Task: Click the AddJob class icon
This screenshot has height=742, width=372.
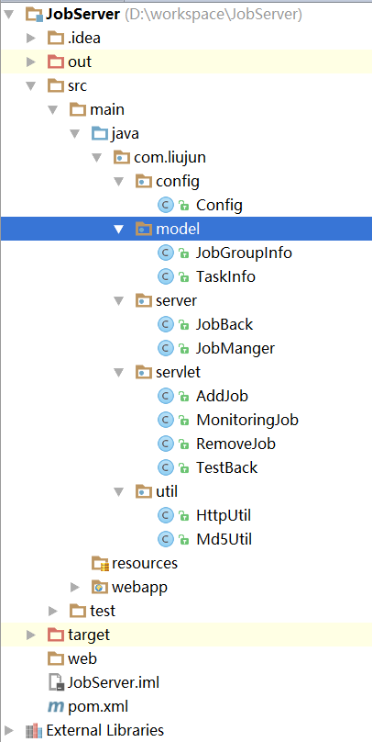Action: coord(165,396)
